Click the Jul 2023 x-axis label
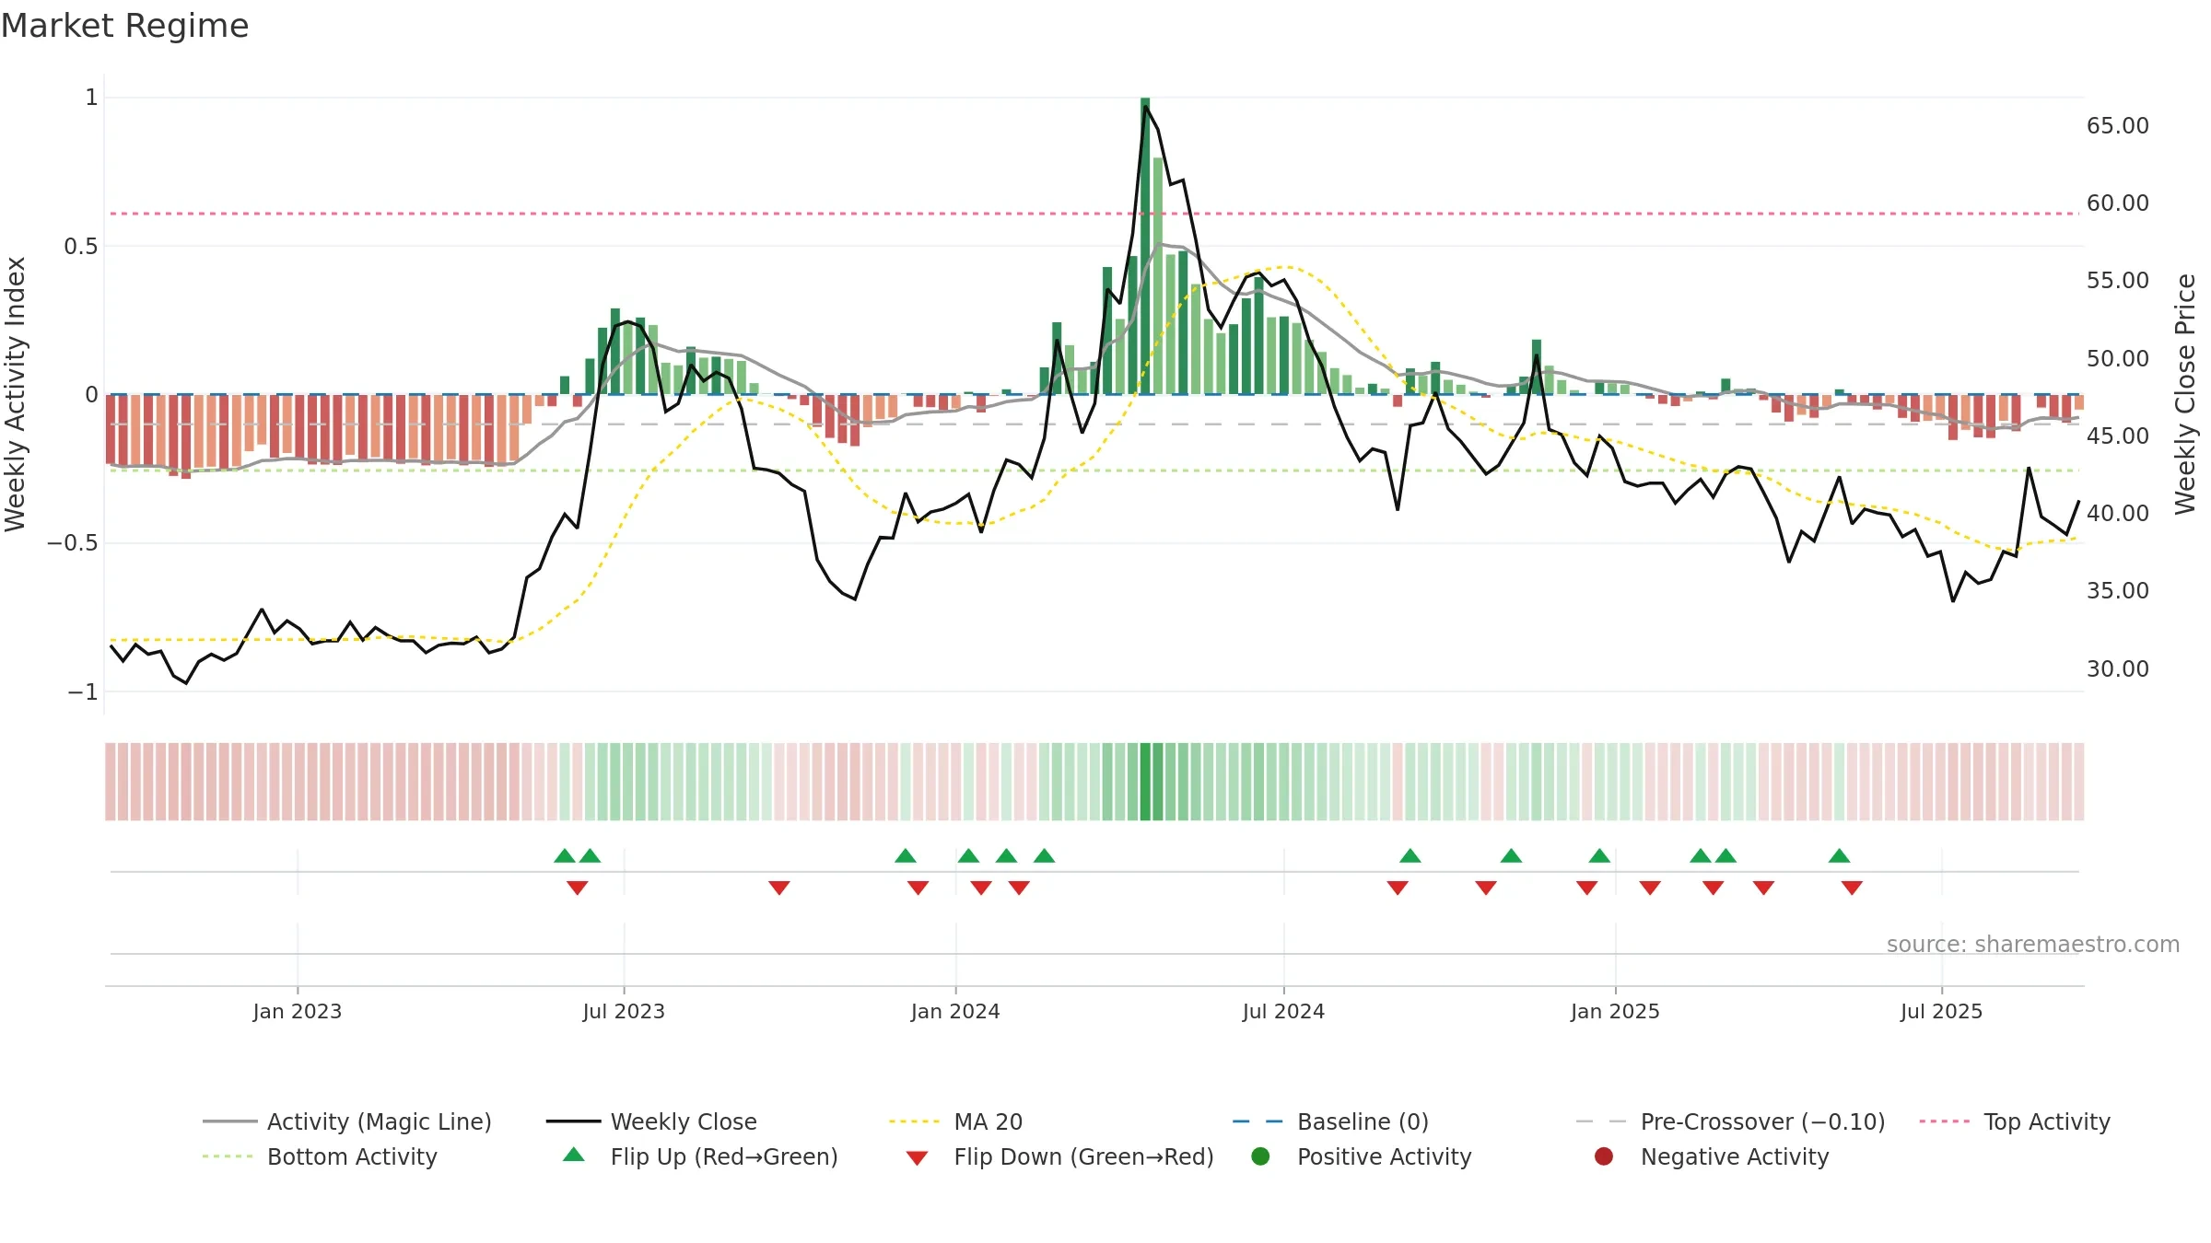 click(x=624, y=1011)
